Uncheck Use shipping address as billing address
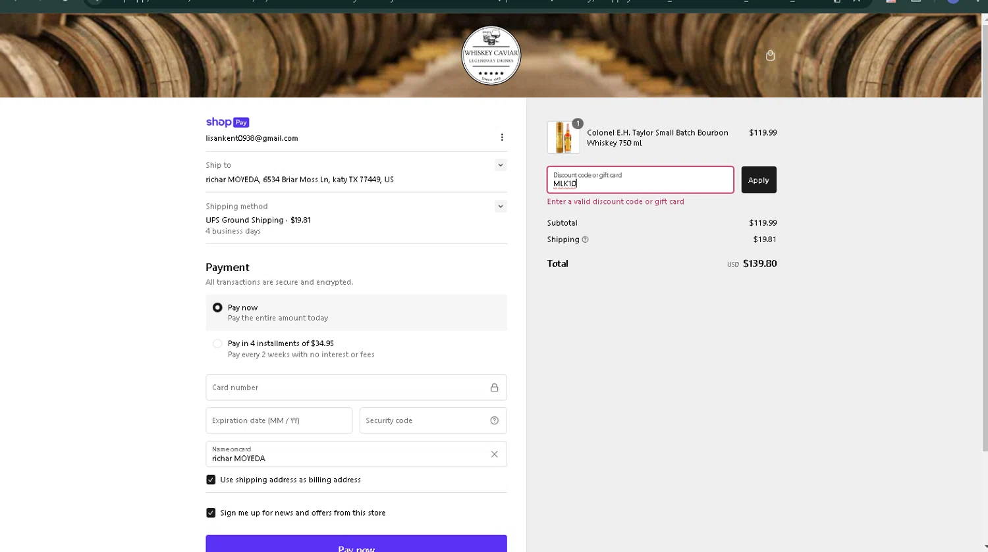Screen dimensions: 988x552 211,480
